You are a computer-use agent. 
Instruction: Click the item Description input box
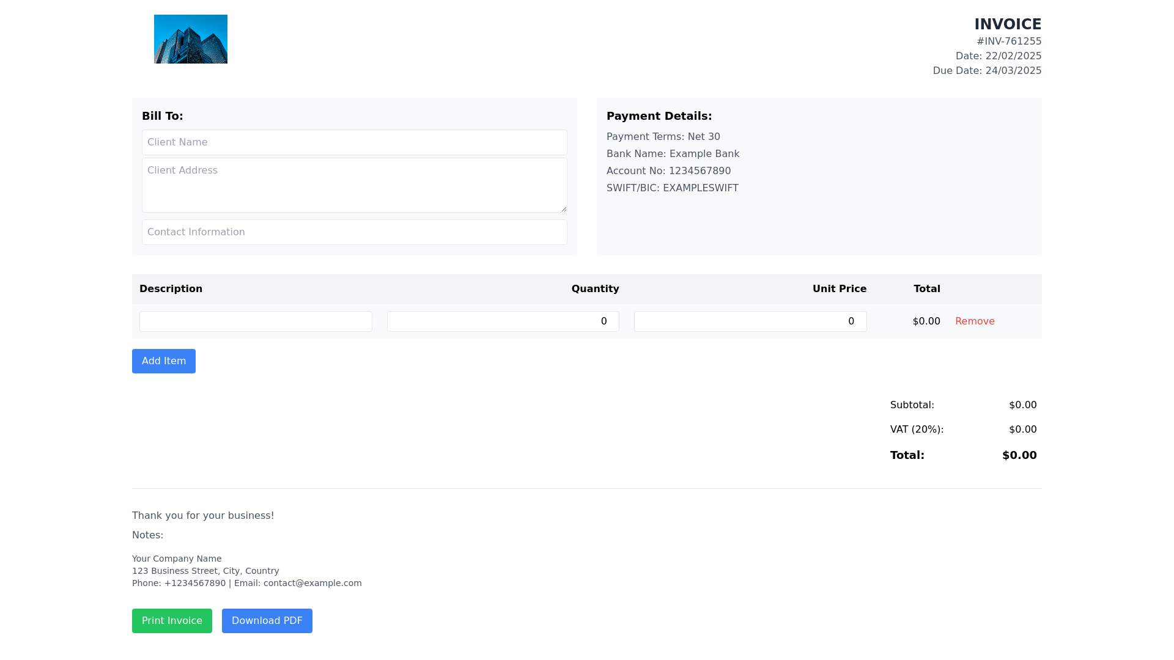click(256, 321)
